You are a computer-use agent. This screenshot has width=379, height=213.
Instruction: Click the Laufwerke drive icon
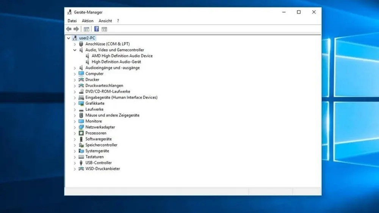tap(81, 109)
